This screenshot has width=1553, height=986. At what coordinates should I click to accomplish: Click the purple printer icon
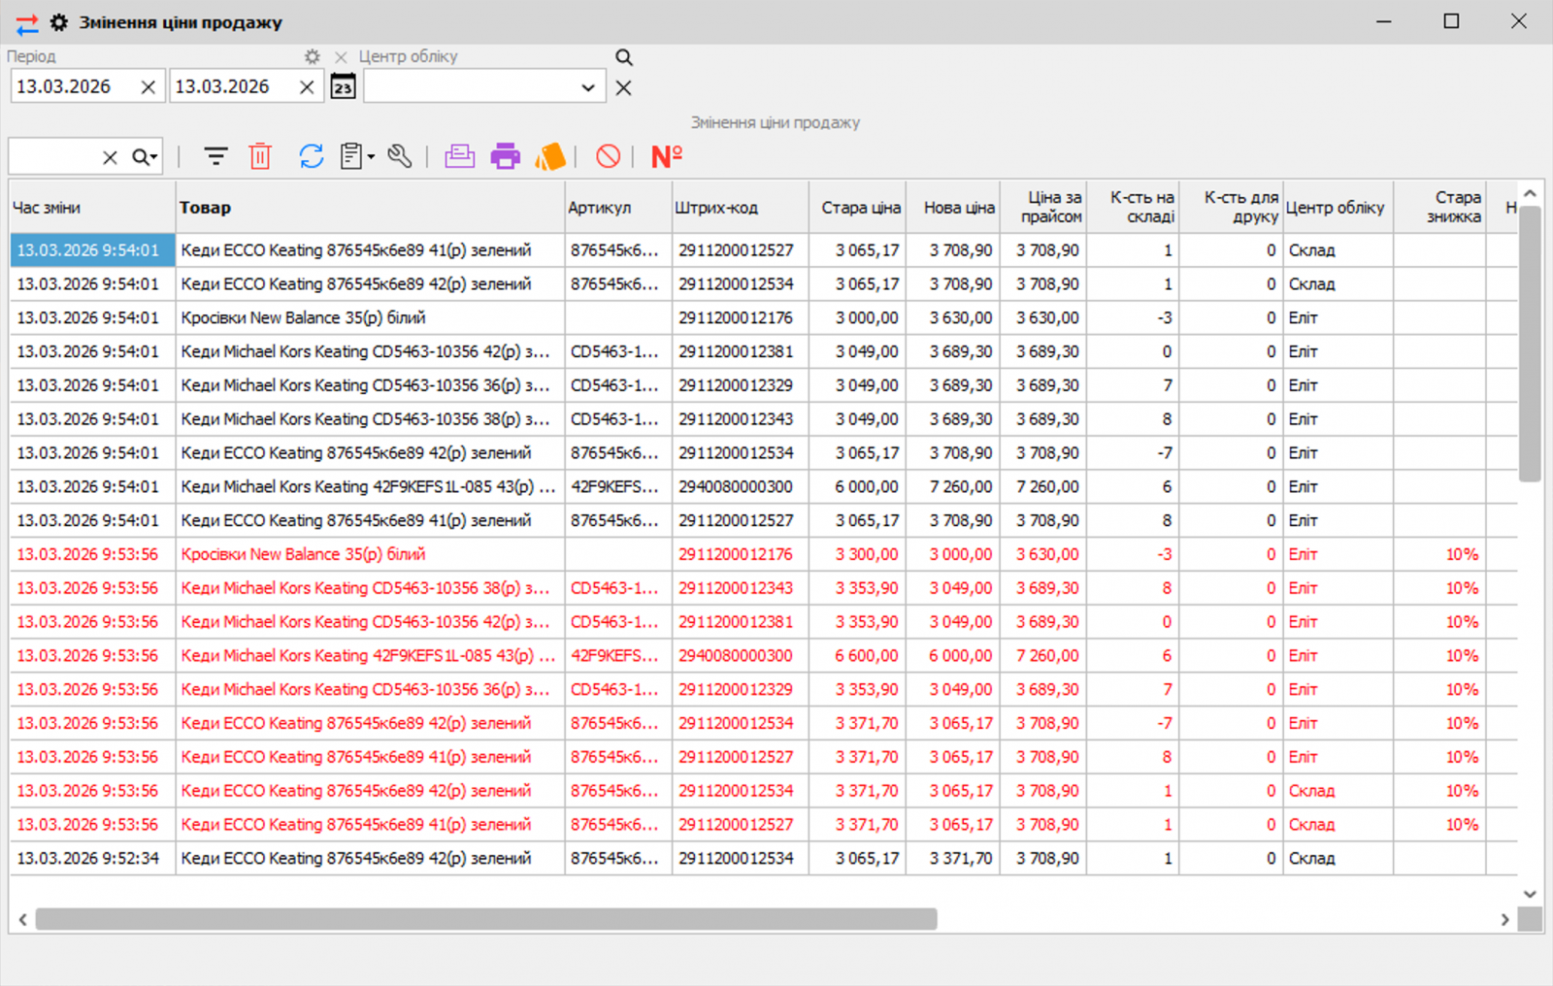[x=505, y=156]
